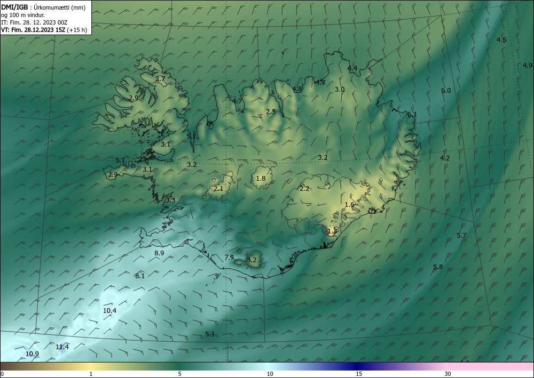The image size is (534, 378).
Task: Click the 6.0 value label
Action: pyautogui.click(x=446, y=91)
